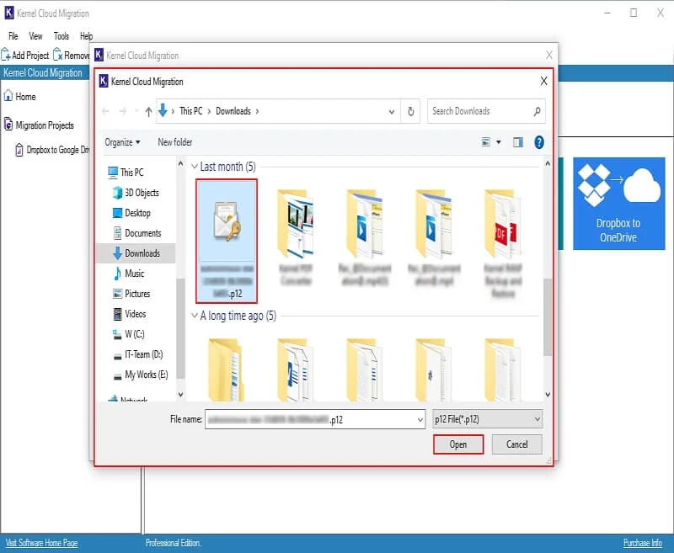
Task: Click This PC in the address breadcrumb
Action: coord(191,111)
